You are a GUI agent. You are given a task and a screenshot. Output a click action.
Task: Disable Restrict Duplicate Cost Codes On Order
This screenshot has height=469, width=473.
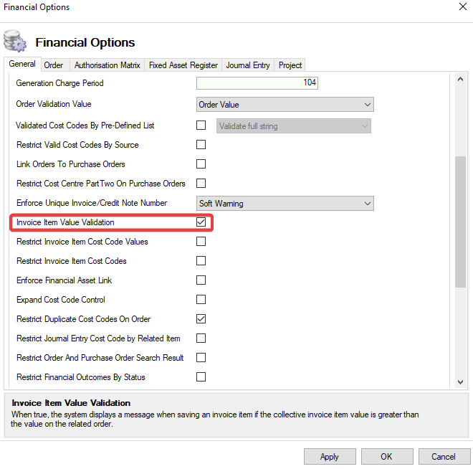201,319
